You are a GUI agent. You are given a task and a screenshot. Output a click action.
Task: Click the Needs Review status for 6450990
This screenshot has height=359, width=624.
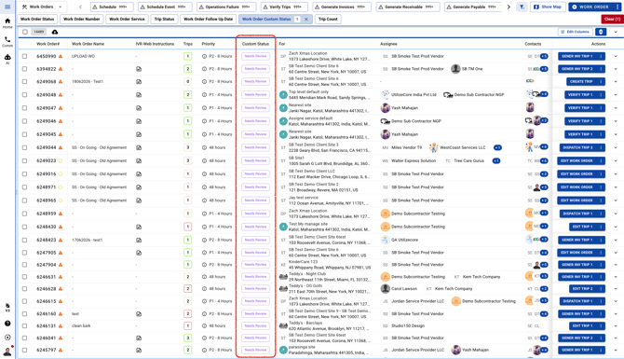[x=255, y=57]
